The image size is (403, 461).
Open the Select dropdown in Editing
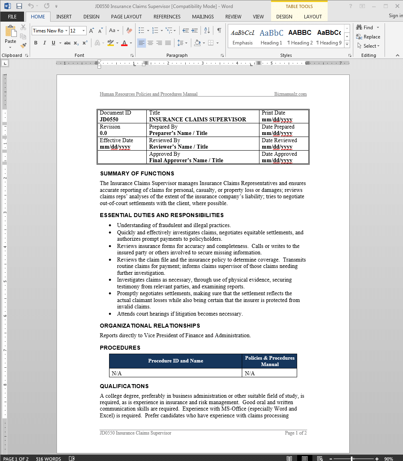coord(368,46)
